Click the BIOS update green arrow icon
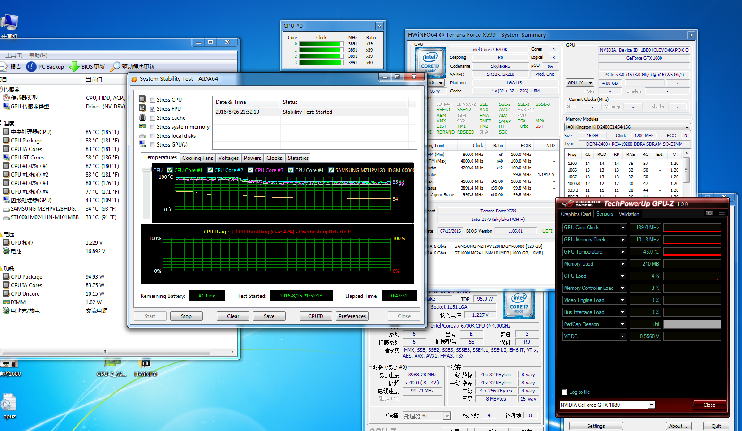Screen dimensions: 742x431 (x=74, y=67)
